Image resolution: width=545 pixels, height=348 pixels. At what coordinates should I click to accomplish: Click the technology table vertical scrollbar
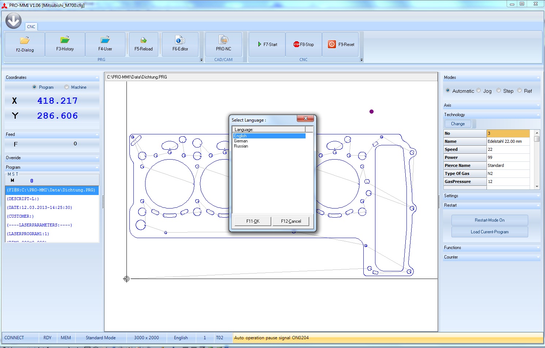pos(537,159)
